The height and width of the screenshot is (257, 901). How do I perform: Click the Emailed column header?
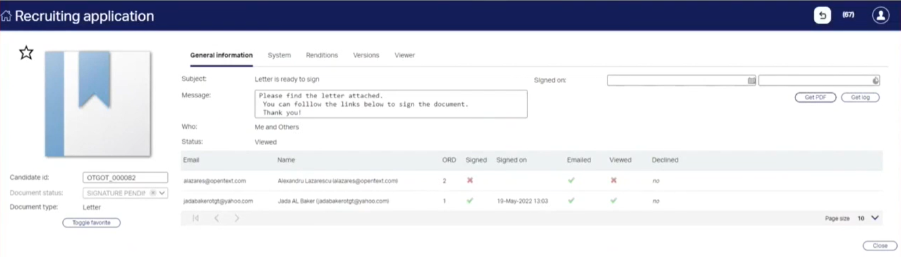[579, 160]
